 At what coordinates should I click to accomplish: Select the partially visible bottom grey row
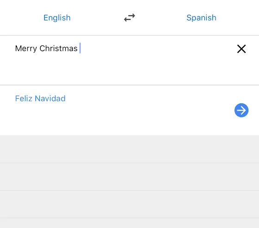[129, 223]
